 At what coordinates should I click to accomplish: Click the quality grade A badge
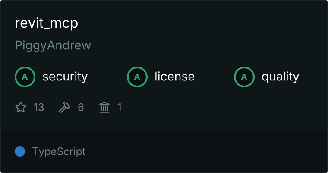tap(244, 77)
